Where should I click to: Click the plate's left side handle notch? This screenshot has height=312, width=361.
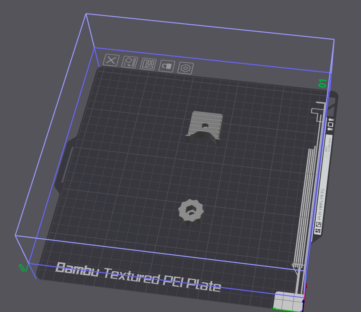pyautogui.click(x=65, y=164)
